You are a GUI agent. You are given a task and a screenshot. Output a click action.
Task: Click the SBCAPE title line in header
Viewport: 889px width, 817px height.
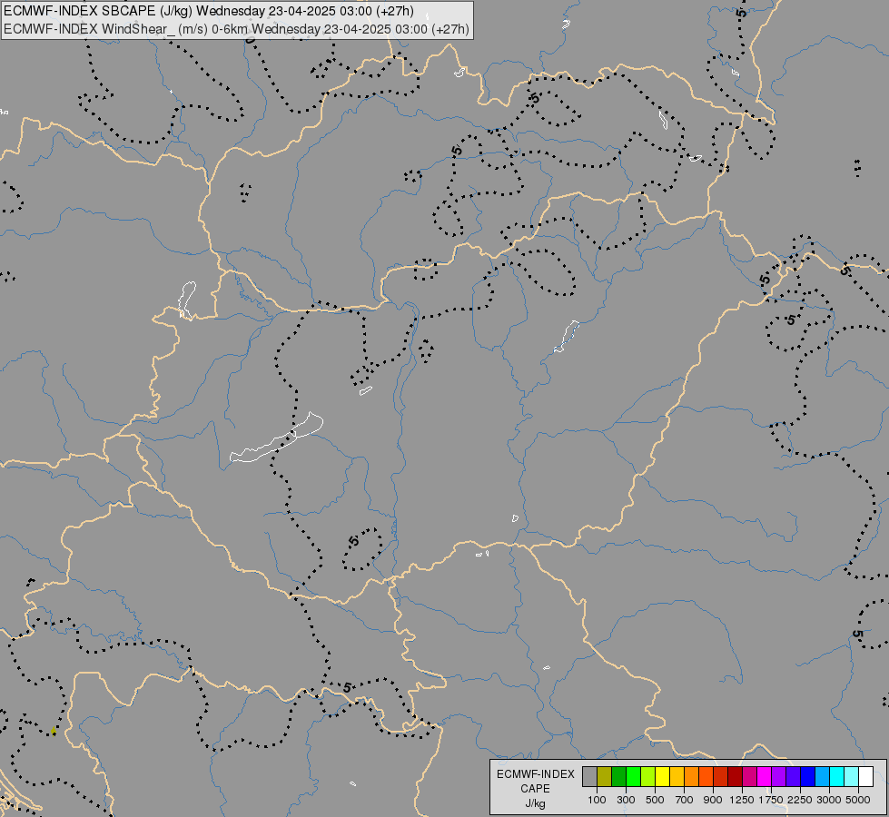pyautogui.click(x=209, y=11)
